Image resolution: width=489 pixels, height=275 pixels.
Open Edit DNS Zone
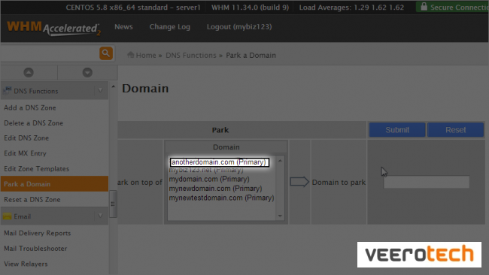pyautogui.click(x=26, y=138)
